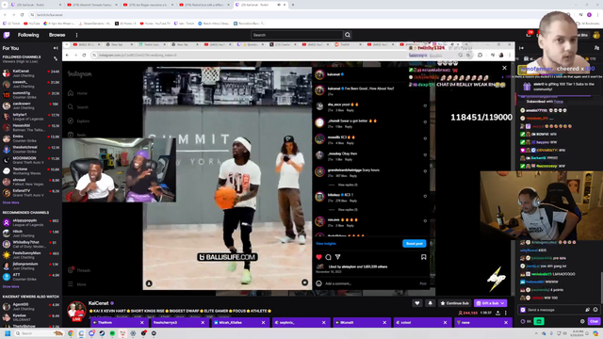The image size is (603, 339).
Task: Go back in the inner Instagram browser
Action: click(67, 55)
